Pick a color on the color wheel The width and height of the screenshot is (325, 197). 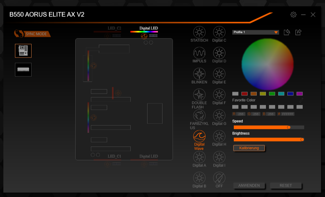(267, 64)
